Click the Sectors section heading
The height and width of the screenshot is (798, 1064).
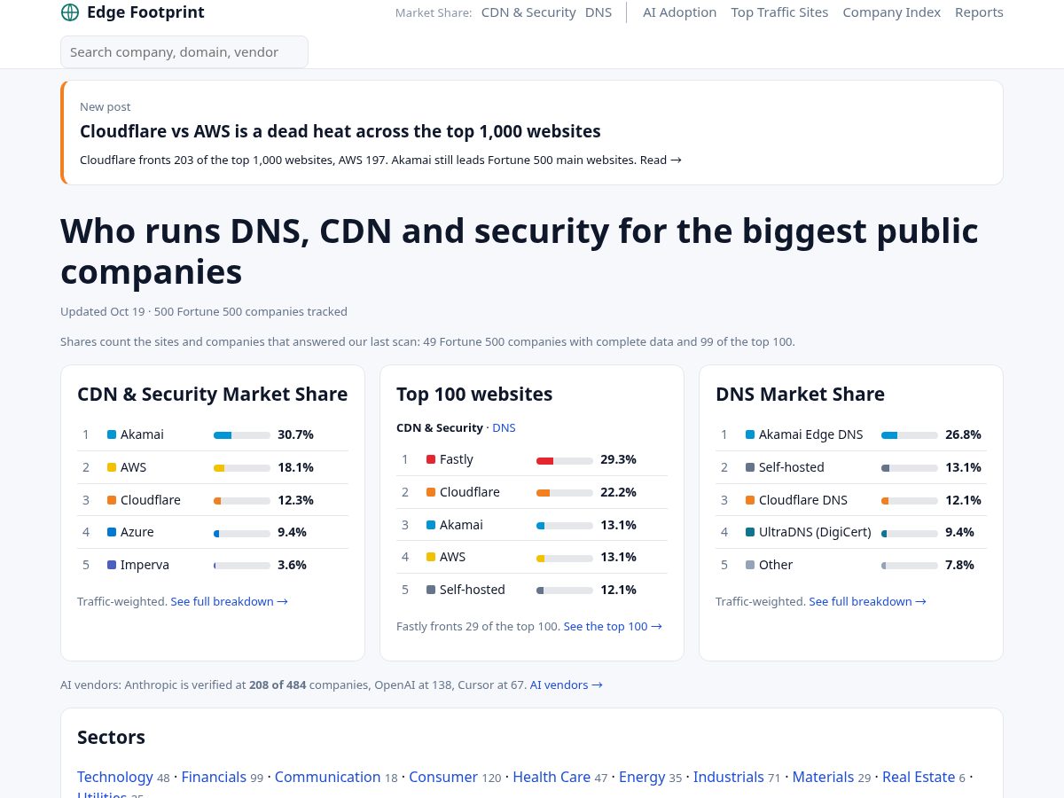tap(111, 738)
